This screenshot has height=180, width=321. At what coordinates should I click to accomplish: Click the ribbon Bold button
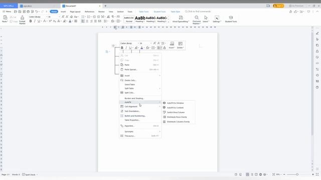point(31,21)
